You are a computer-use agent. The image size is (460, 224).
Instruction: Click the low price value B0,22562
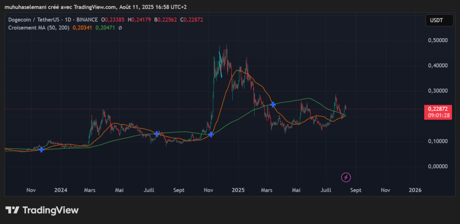point(165,20)
